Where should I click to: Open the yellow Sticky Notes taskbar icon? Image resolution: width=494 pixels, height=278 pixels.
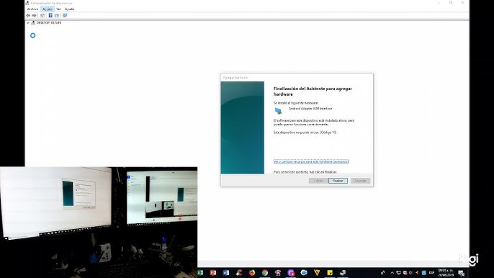coord(330,273)
